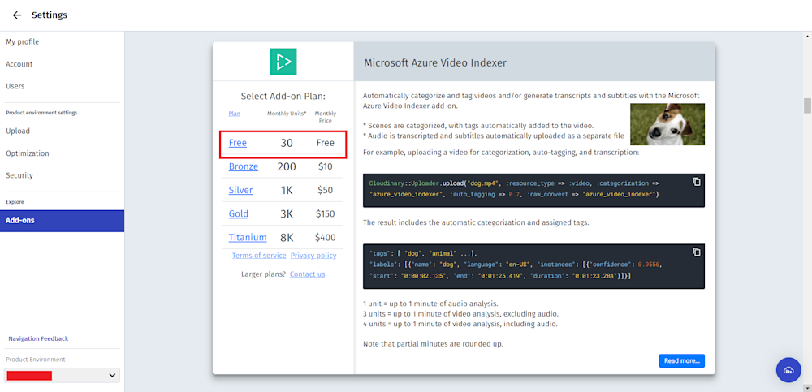Screen dimensions: 812x392
Task: Open My profile settings
Action: click(22, 42)
